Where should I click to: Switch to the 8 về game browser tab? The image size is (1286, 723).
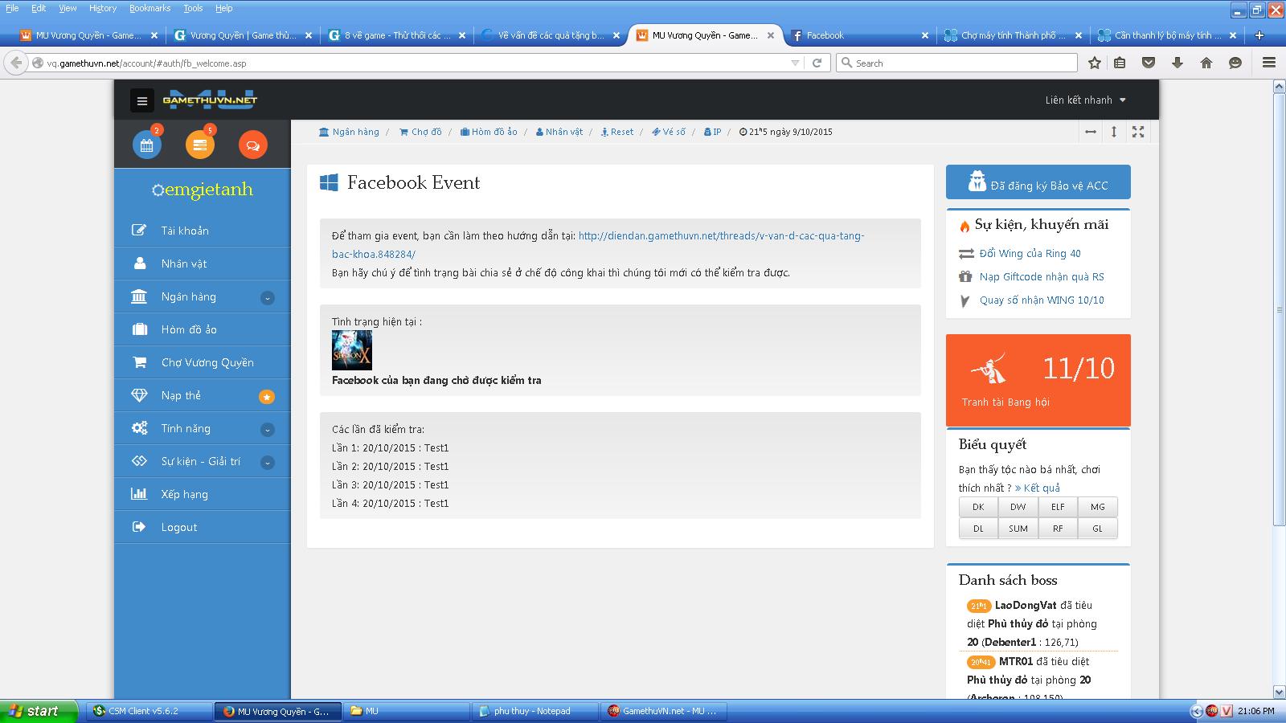(x=397, y=35)
